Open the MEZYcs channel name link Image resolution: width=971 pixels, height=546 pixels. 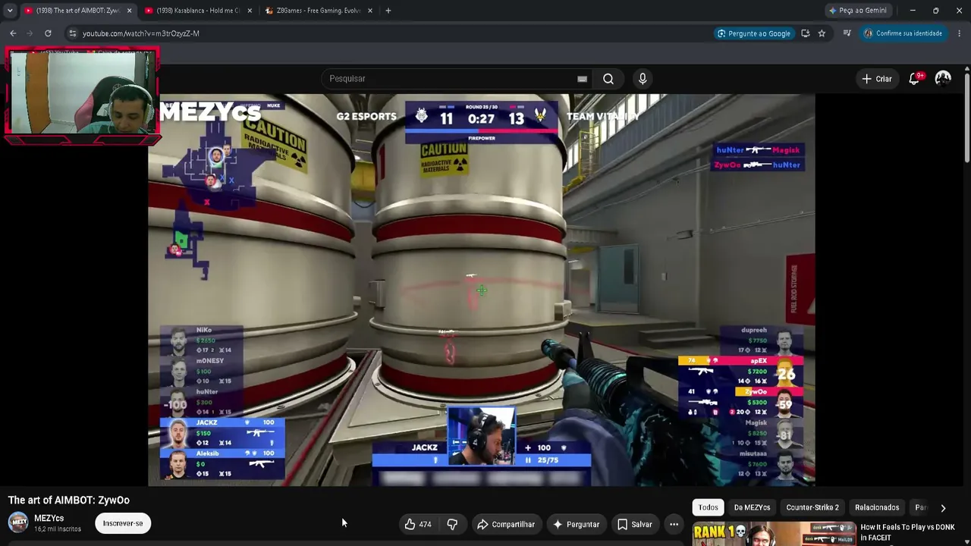(x=49, y=519)
